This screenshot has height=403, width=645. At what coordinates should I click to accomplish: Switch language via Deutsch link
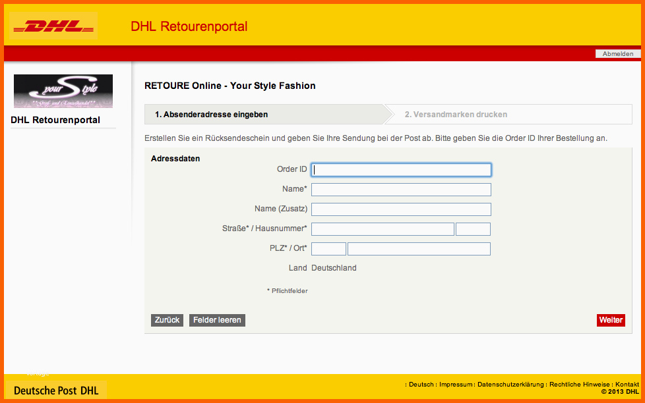[x=421, y=385]
